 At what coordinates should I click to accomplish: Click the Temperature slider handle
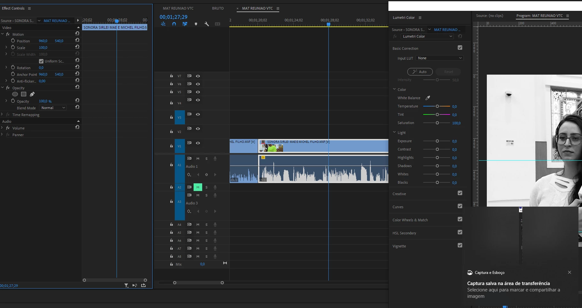437,106
